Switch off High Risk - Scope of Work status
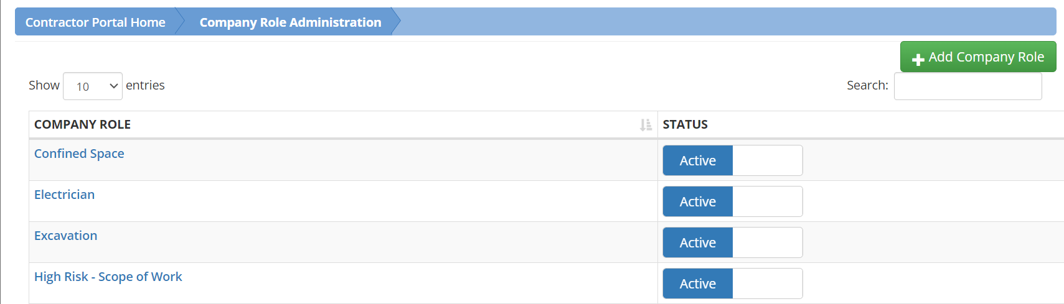Viewport: 1064px width, 304px height. [733, 283]
